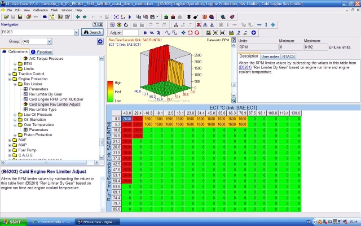Click the Adjust value input field
361x226 pixels.
coord(131,33)
